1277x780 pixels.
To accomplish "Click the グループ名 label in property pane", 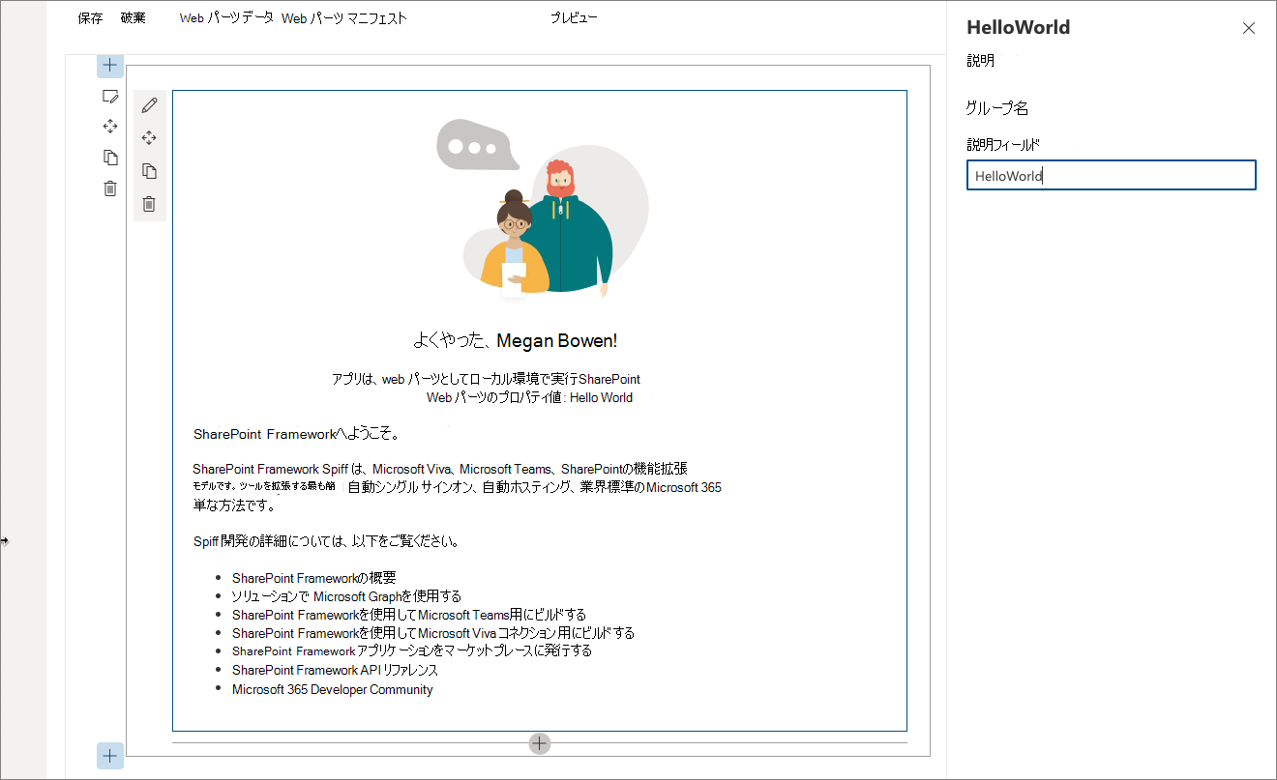I will click(x=997, y=108).
